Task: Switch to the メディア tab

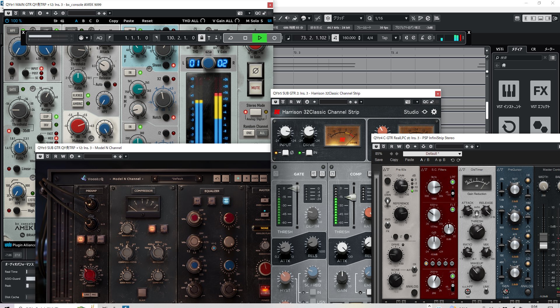Action: tap(517, 49)
